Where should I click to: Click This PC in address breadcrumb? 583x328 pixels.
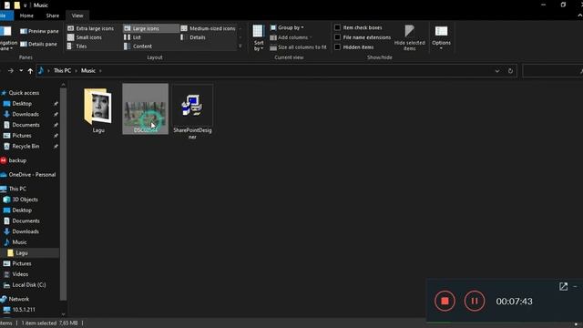click(x=62, y=71)
